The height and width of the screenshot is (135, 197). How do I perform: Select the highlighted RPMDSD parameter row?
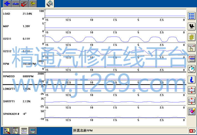click(94, 78)
